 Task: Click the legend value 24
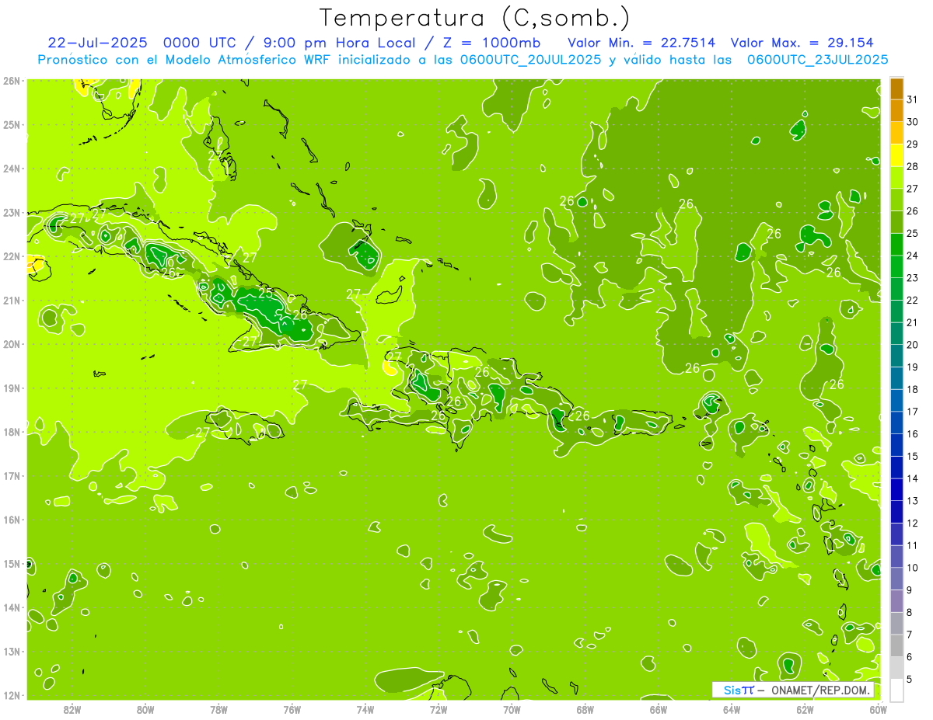click(912, 256)
